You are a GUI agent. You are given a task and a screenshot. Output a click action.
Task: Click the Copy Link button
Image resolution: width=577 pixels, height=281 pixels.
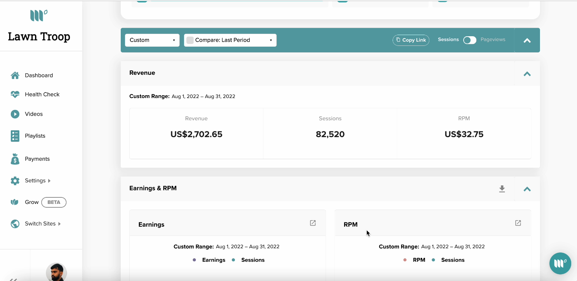pos(411,40)
